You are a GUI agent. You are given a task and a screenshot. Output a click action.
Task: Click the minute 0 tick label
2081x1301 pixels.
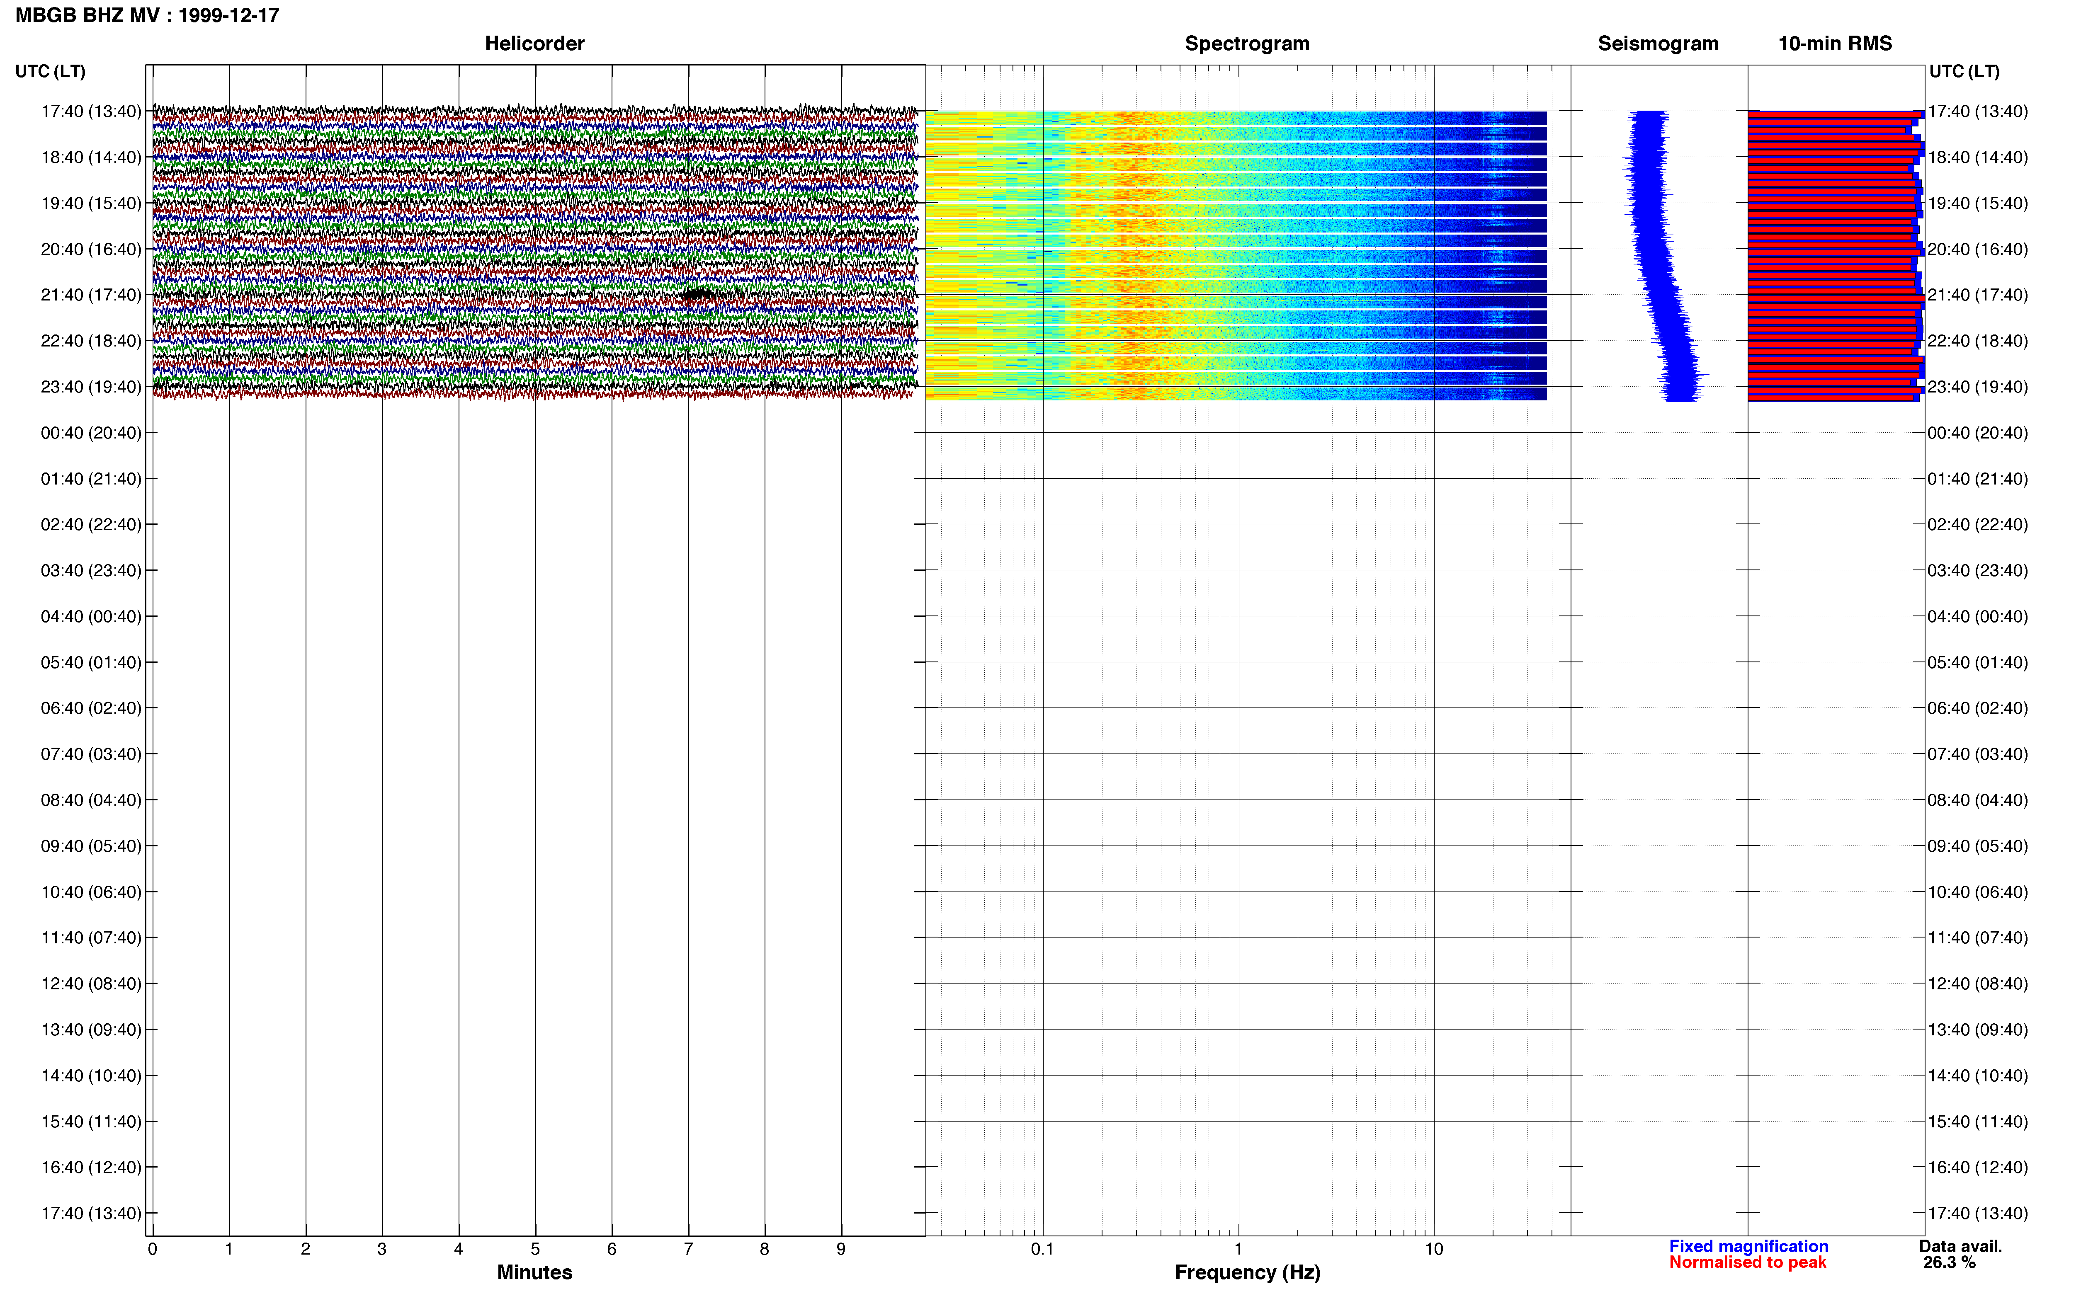[152, 1249]
